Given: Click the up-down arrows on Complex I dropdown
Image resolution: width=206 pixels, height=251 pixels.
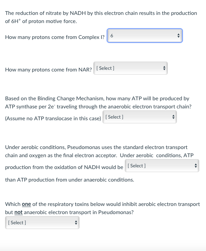Looking at the screenshot, I should coord(179,36).
